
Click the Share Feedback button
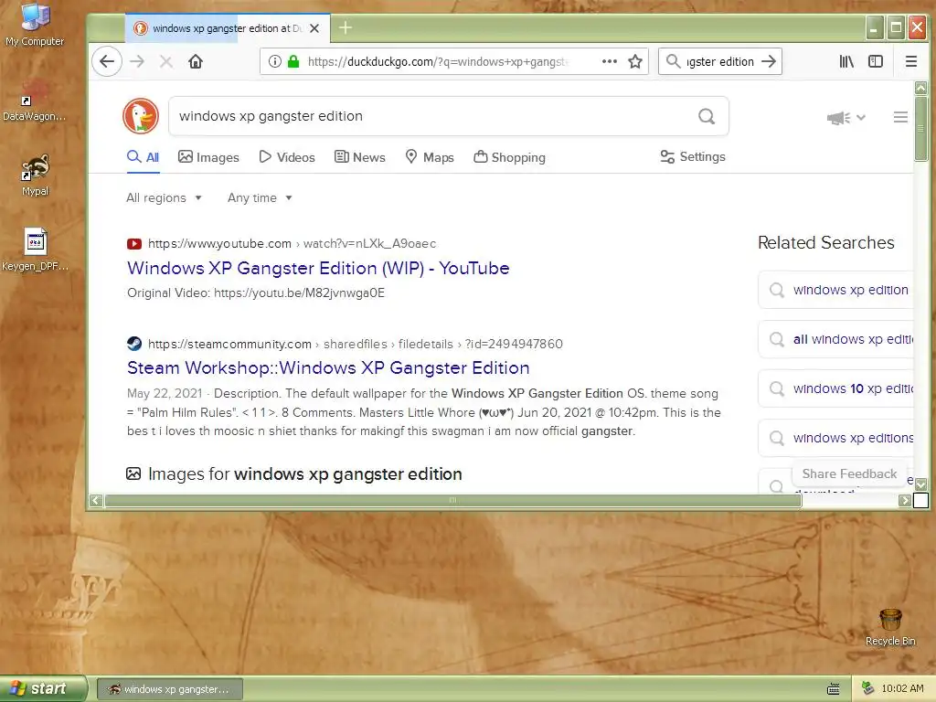[x=849, y=473]
